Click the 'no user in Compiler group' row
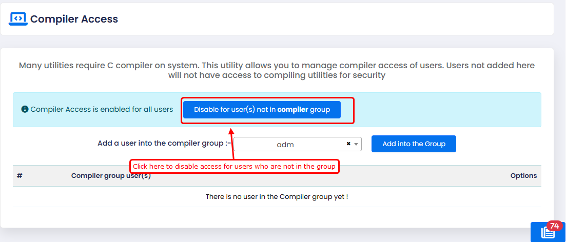Screen dimensions: 566x242 pos(277,196)
